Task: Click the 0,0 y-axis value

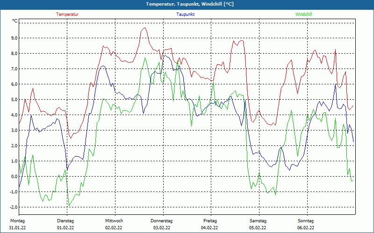Action: coord(14,177)
